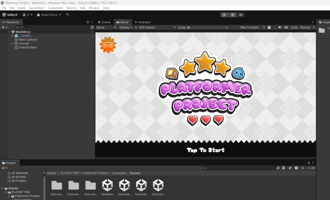This screenshot has width=330, height=200.
Task: Switch to the Scene tab
Action: 104,22
